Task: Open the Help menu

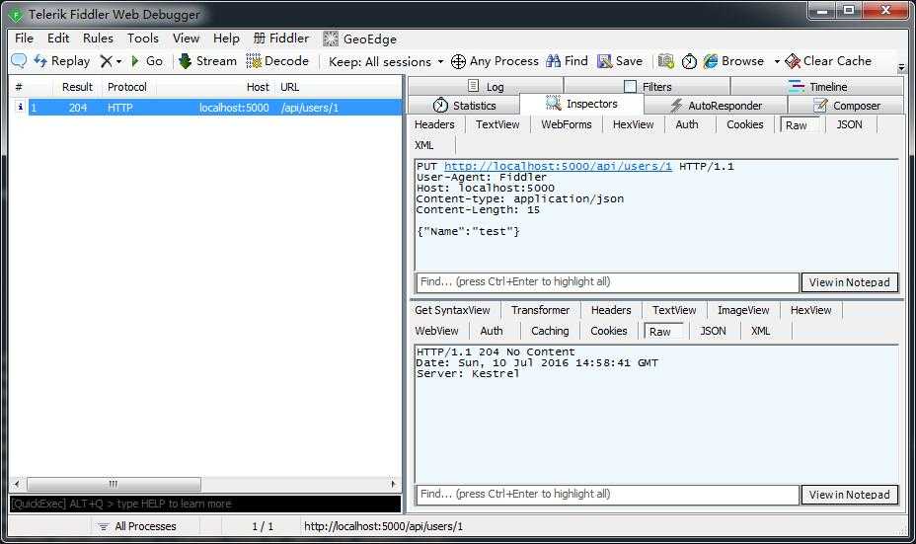Action: (226, 39)
